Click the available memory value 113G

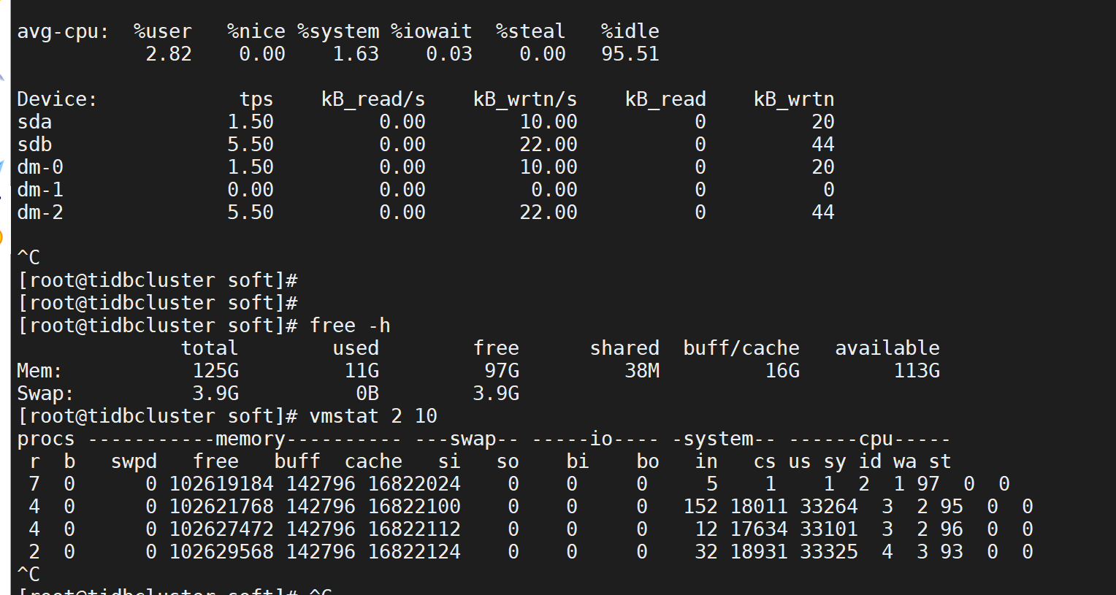point(917,371)
